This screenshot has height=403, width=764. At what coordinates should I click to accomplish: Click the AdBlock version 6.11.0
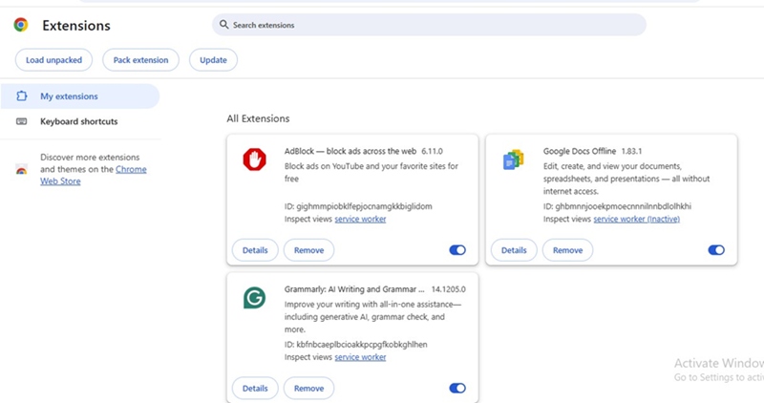click(433, 151)
